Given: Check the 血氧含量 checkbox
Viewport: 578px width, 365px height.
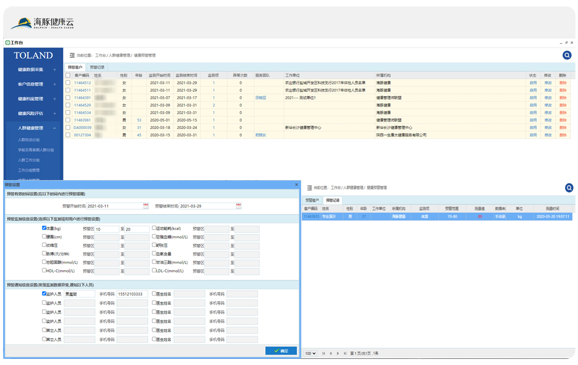Looking at the screenshot, I should [x=154, y=253].
